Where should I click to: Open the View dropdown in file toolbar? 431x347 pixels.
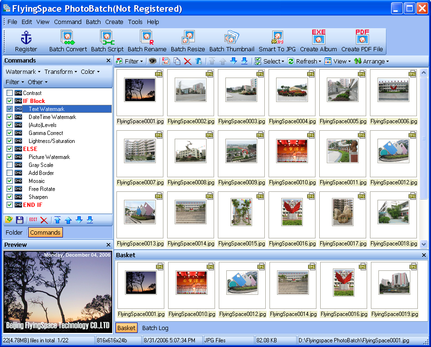click(x=338, y=61)
